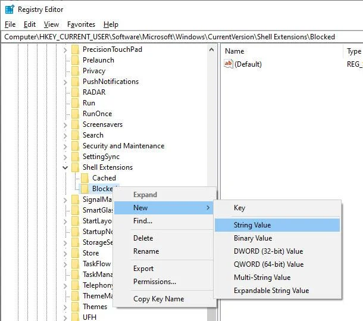Expand the Store tree node
The height and width of the screenshot is (321, 363).
(x=65, y=254)
